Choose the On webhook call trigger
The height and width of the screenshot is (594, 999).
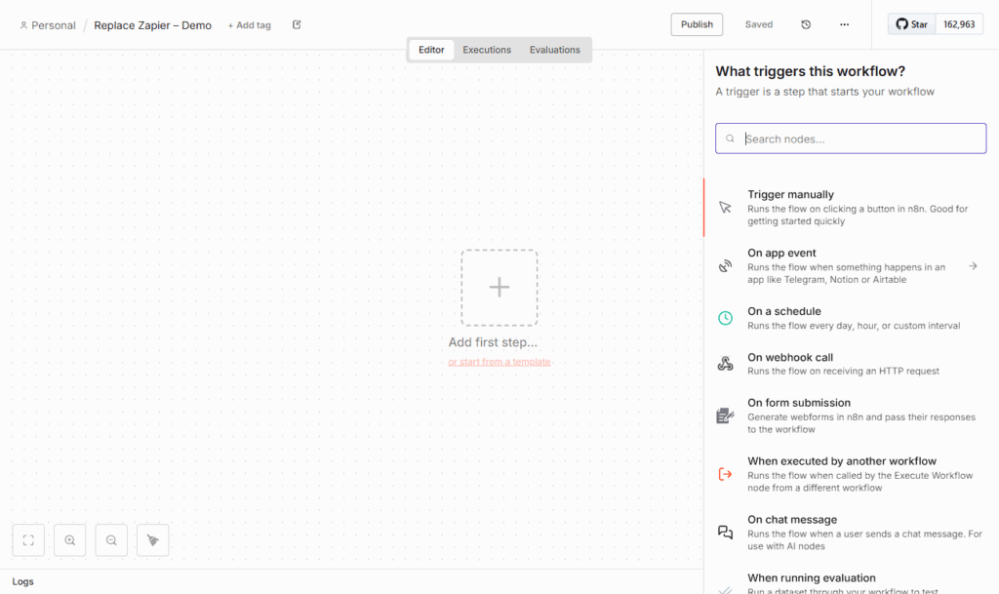850,363
